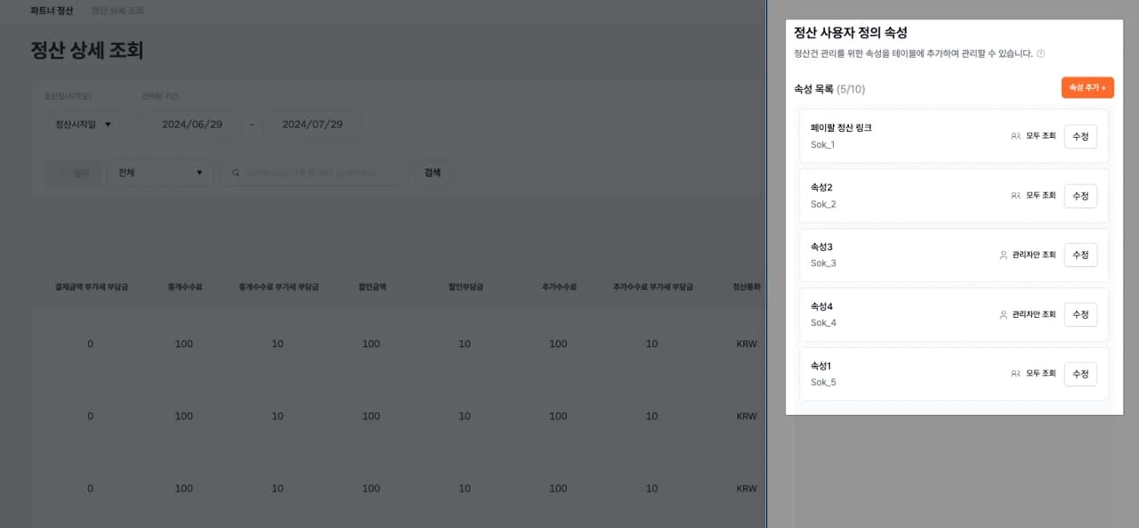Open 수정 for the 속성3 attribute
1139x528 pixels.
point(1080,256)
